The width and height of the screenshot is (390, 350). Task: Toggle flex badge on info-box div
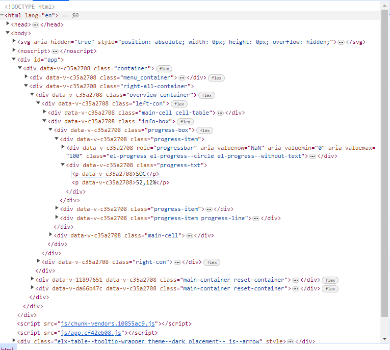click(185, 122)
